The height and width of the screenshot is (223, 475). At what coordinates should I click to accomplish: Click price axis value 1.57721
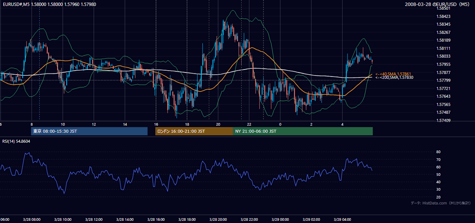tap(444, 88)
